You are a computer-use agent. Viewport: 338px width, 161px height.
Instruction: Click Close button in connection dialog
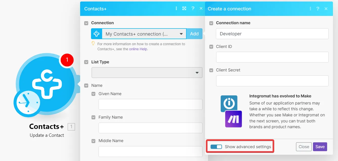[x=304, y=147]
